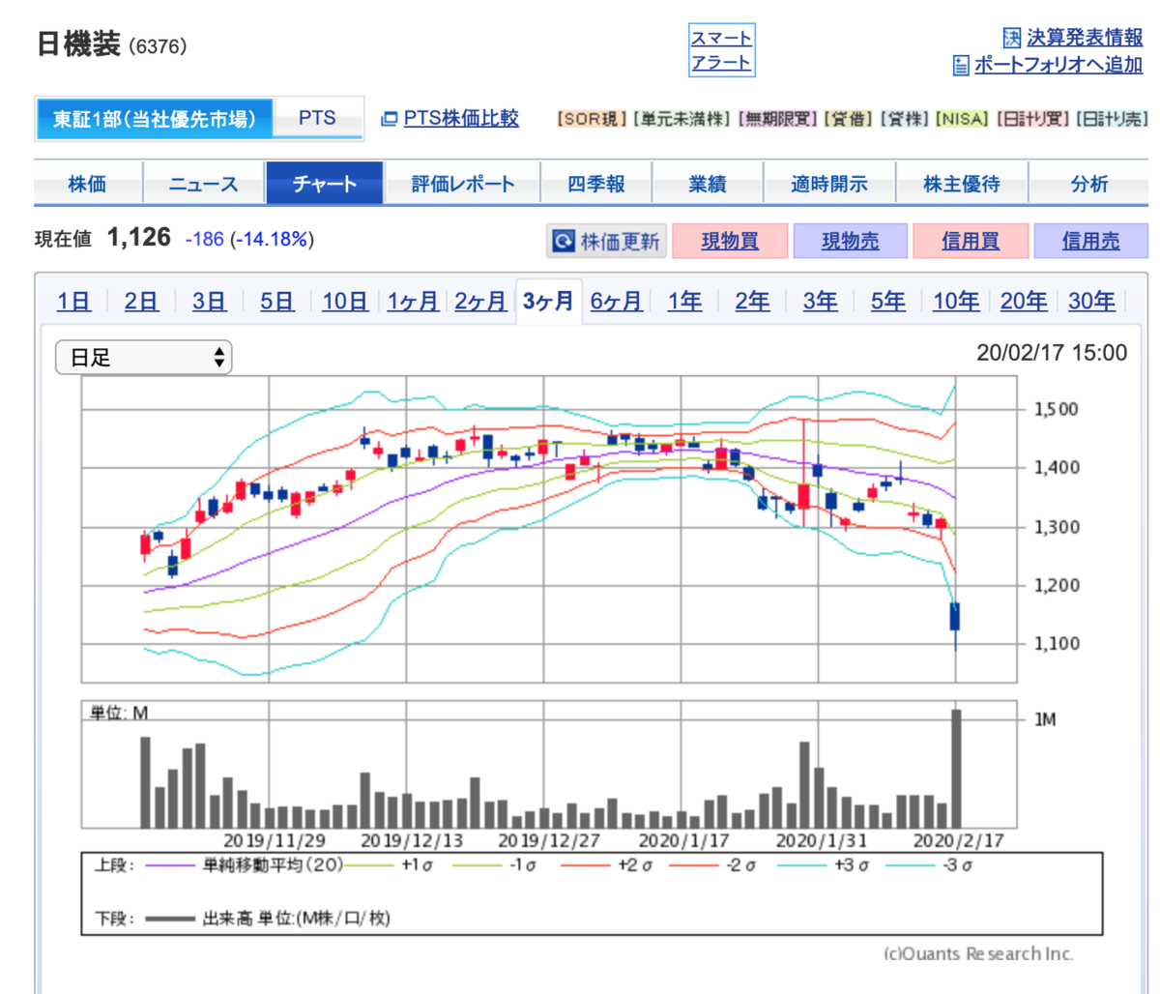This screenshot has height=994, width=1160.
Task: View the 2ヶ月 chart range
Action: tap(480, 302)
